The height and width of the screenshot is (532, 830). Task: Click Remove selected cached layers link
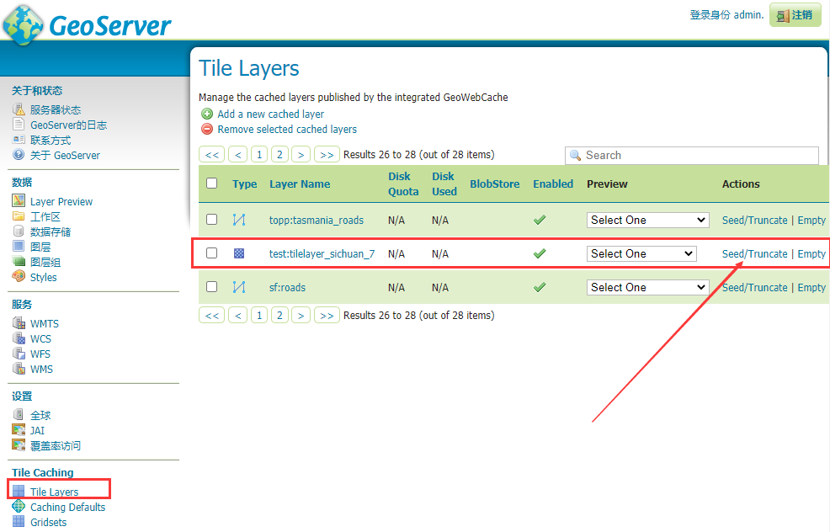tap(287, 129)
